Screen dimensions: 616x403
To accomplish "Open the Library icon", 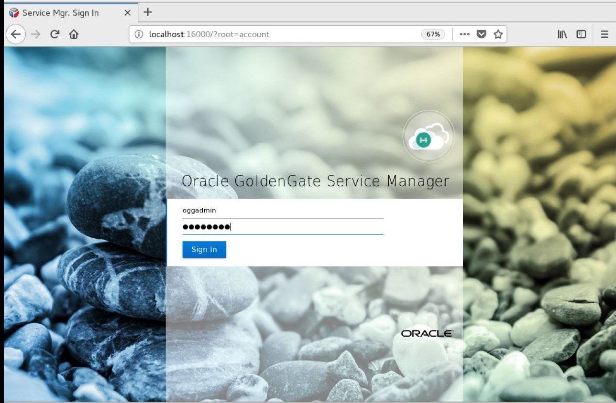I will pos(562,34).
